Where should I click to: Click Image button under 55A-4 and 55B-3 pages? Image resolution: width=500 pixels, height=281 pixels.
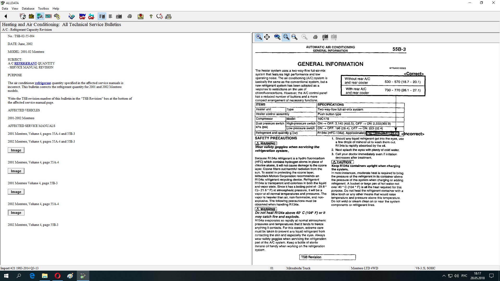click(16, 150)
